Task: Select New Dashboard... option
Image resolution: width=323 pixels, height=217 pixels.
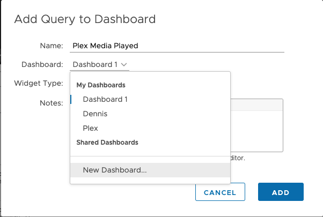Action: pyautogui.click(x=115, y=170)
